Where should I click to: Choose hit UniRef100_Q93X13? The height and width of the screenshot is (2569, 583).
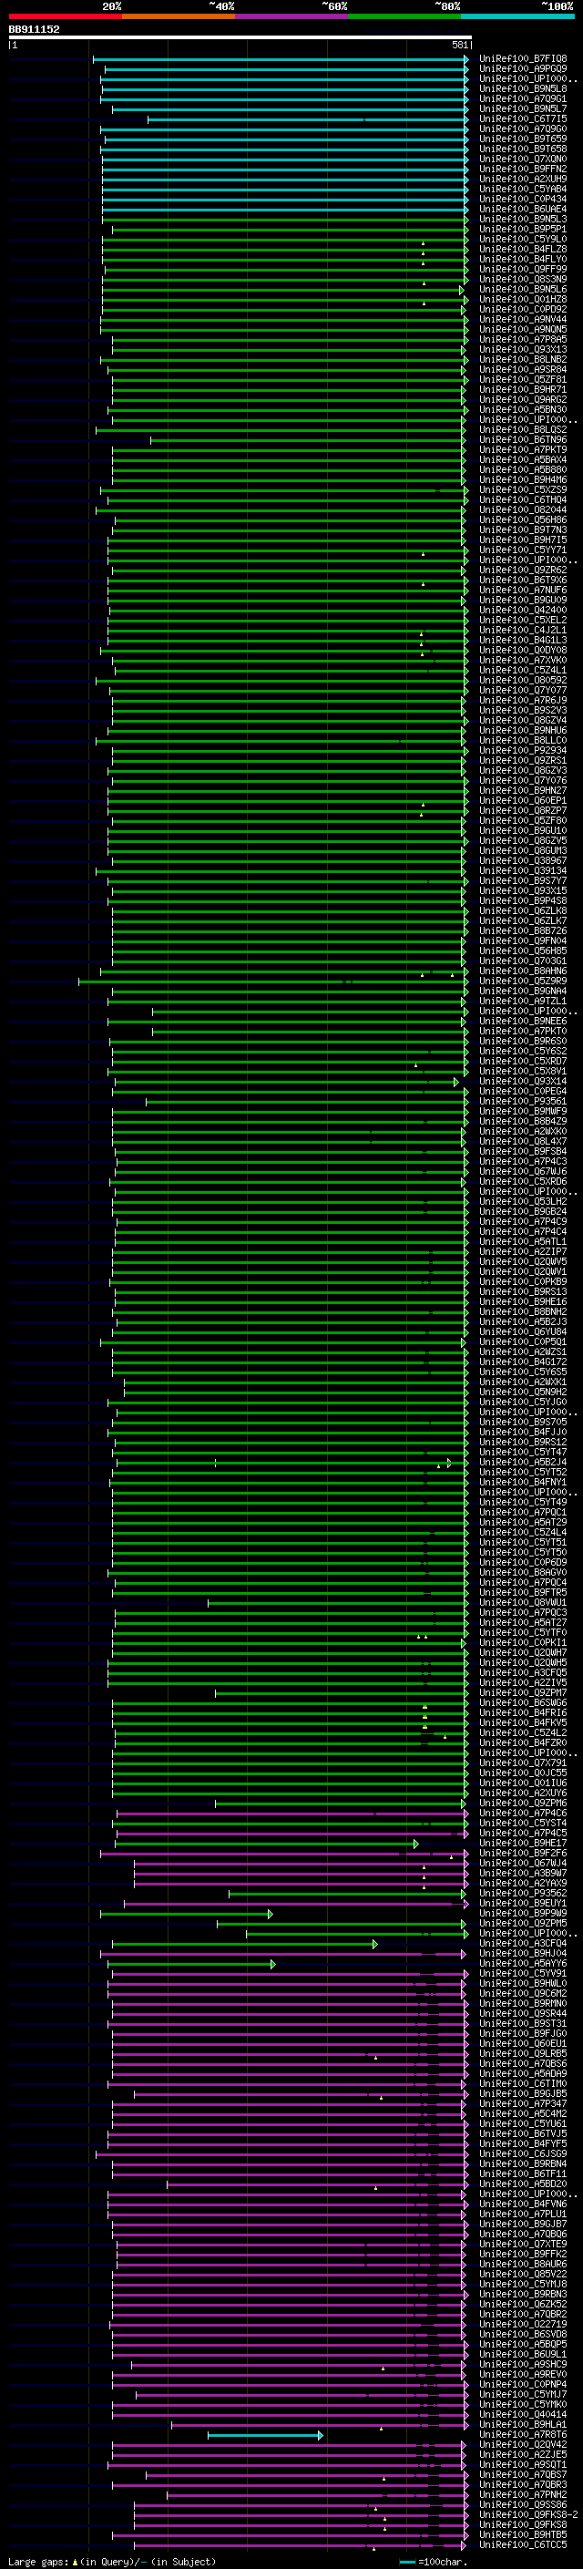point(523,349)
